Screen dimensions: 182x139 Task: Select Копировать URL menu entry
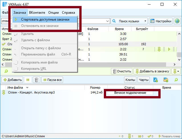coord(45,69)
